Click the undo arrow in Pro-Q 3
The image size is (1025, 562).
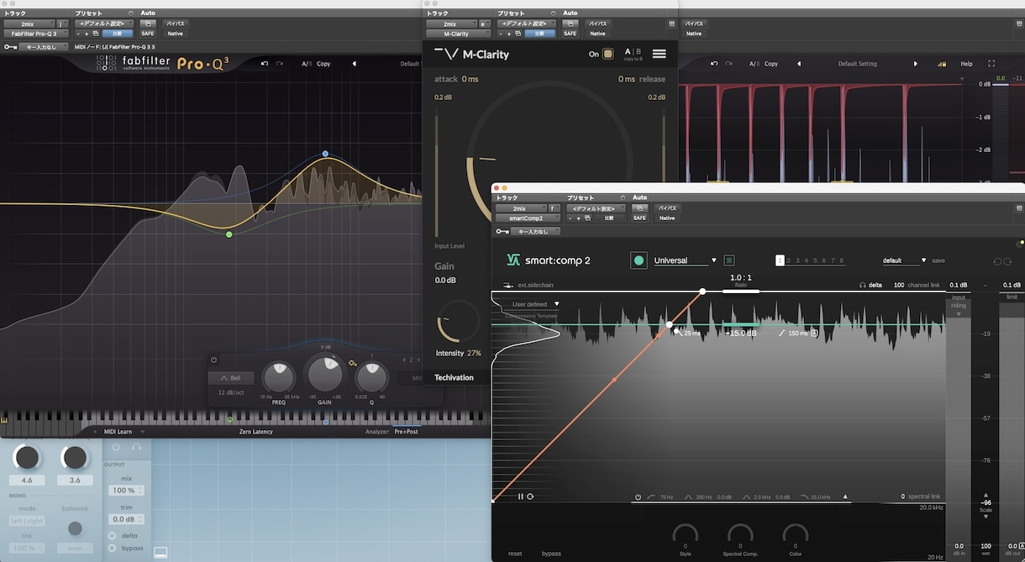(x=265, y=64)
